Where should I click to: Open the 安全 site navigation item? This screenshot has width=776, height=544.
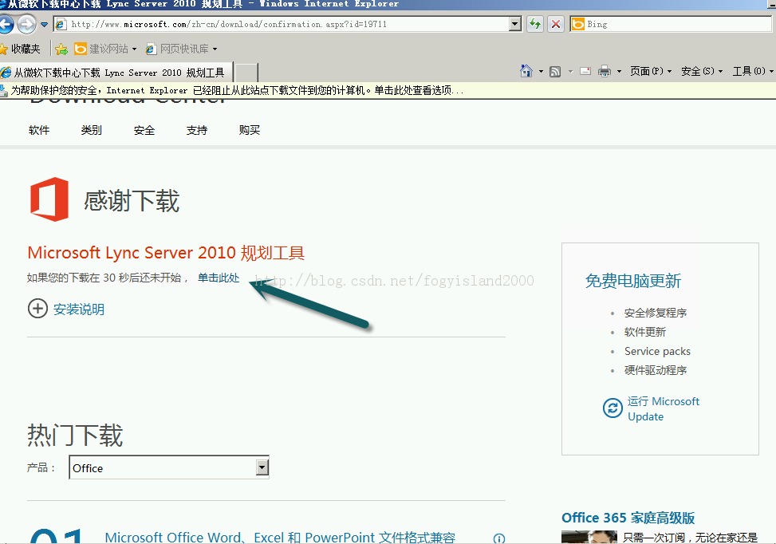coord(144,130)
